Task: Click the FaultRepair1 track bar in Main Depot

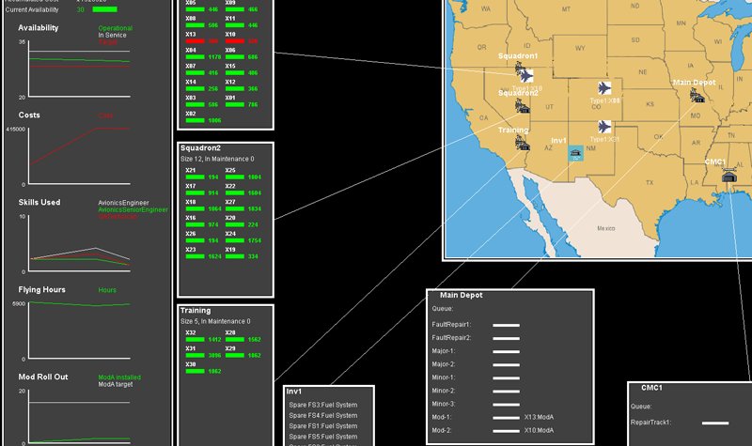Action: click(507, 325)
